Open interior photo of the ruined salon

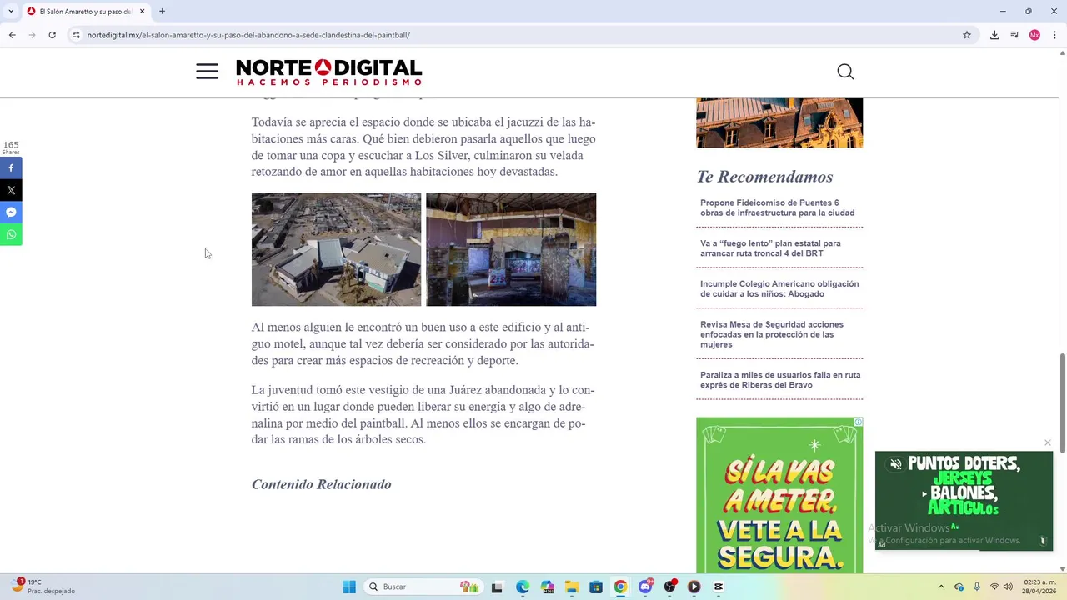pos(511,249)
